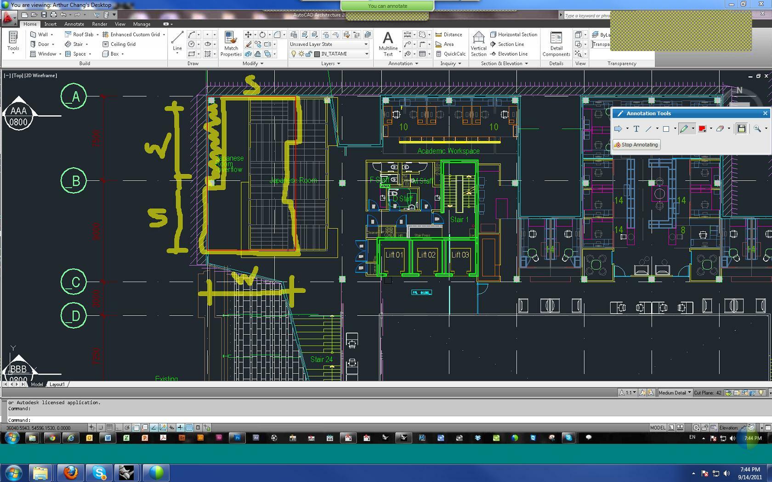This screenshot has height=482, width=772.
Task: Open the Match Properties tool
Action: click(231, 44)
